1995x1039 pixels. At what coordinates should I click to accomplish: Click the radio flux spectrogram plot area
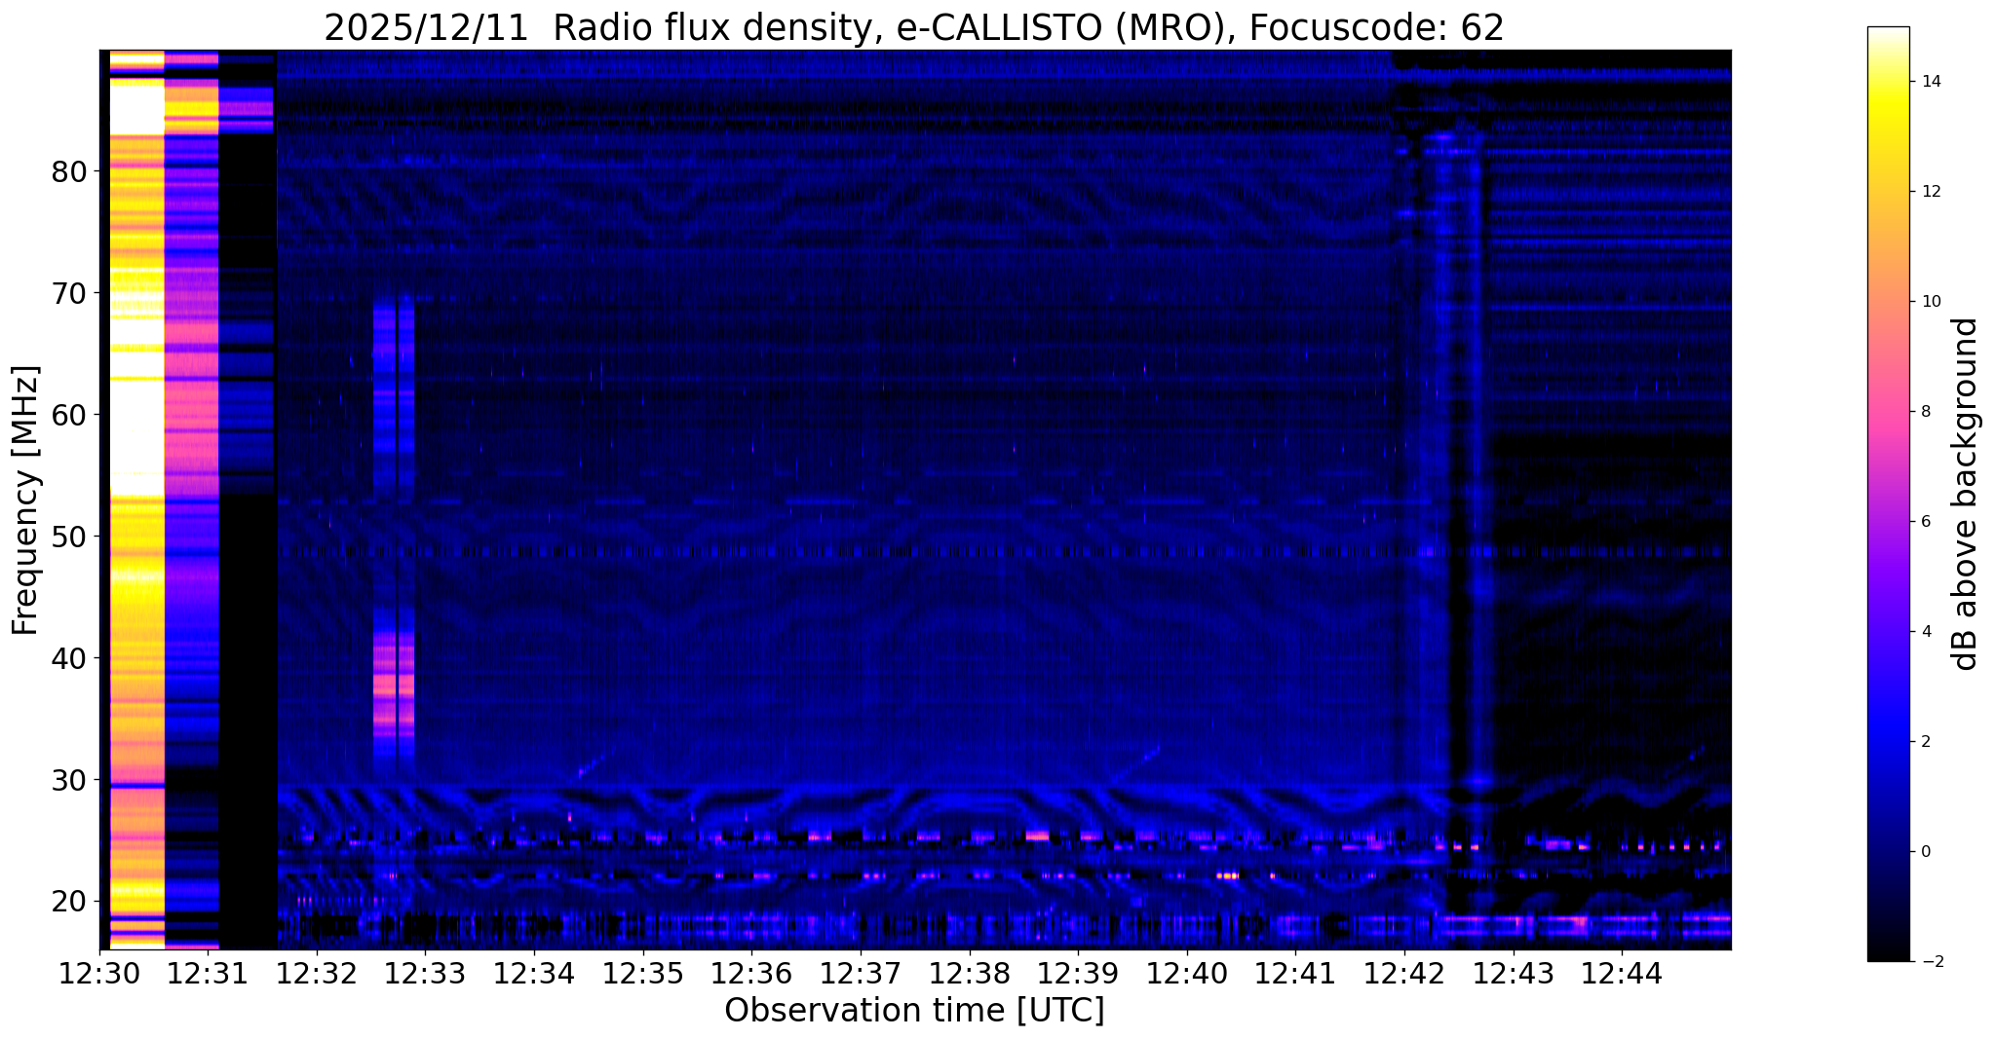[915, 500]
